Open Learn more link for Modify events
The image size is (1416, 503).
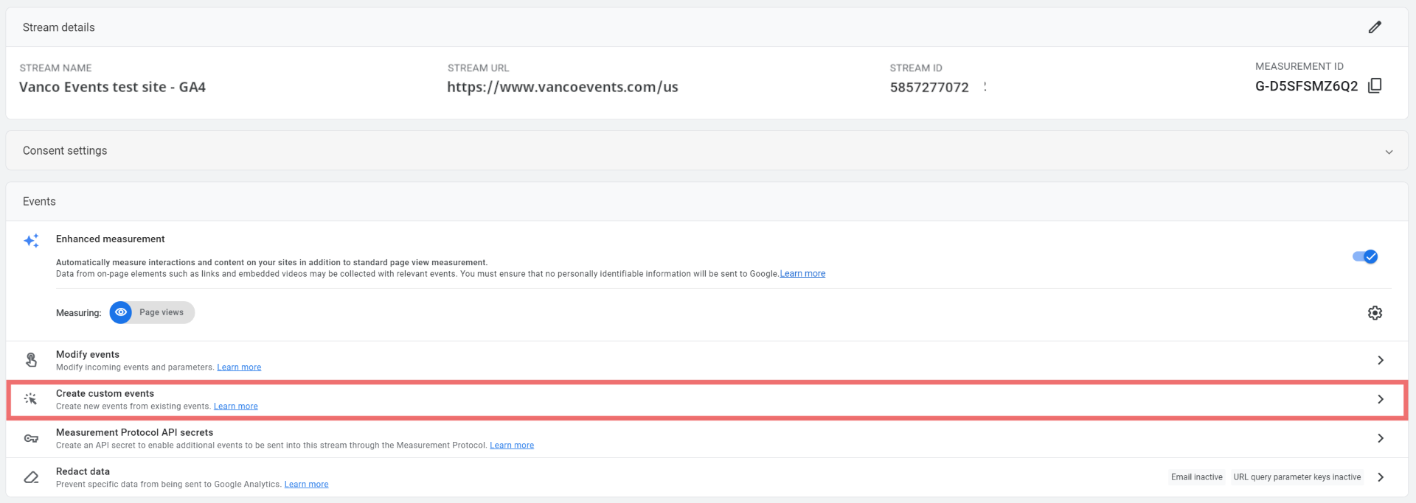point(239,367)
